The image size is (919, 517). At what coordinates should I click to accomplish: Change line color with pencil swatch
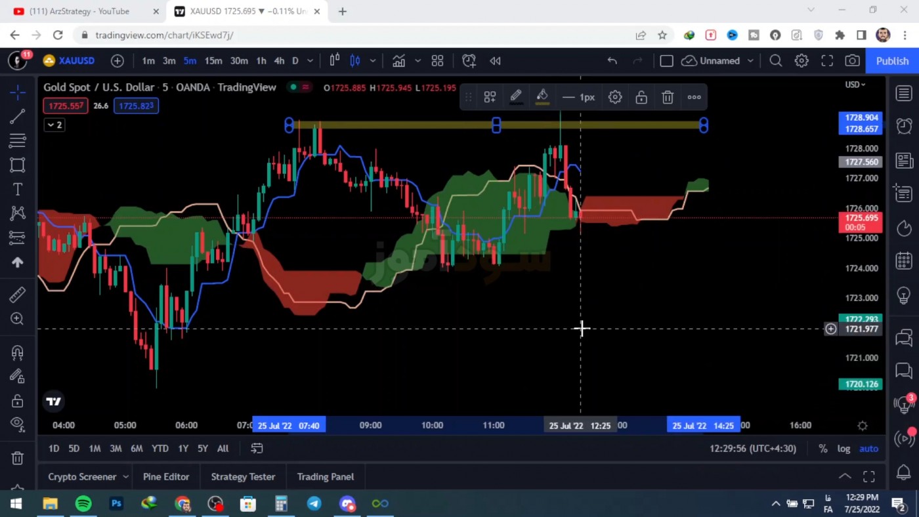pos(516,97)
